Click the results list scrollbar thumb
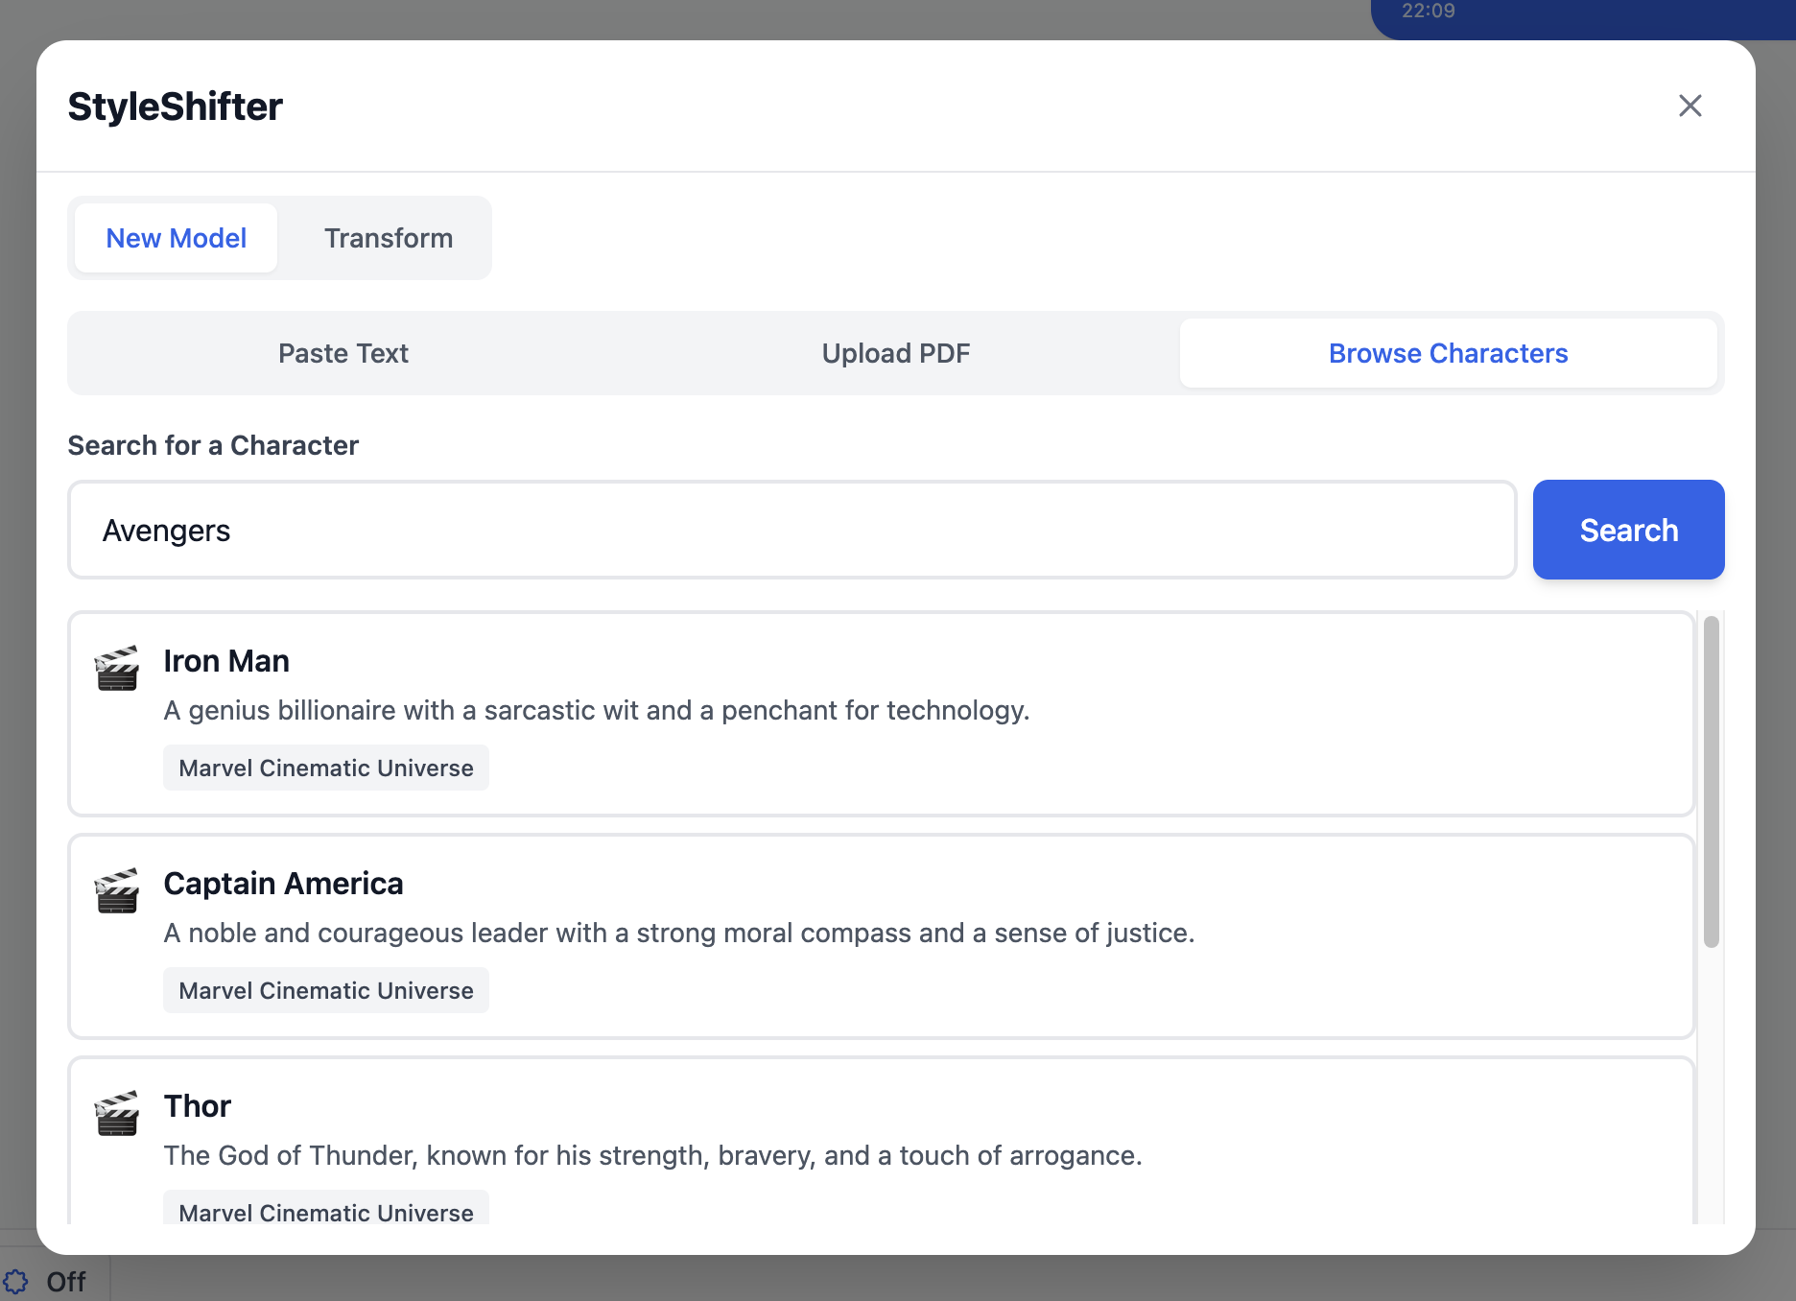 click(x=1711, y=782)
